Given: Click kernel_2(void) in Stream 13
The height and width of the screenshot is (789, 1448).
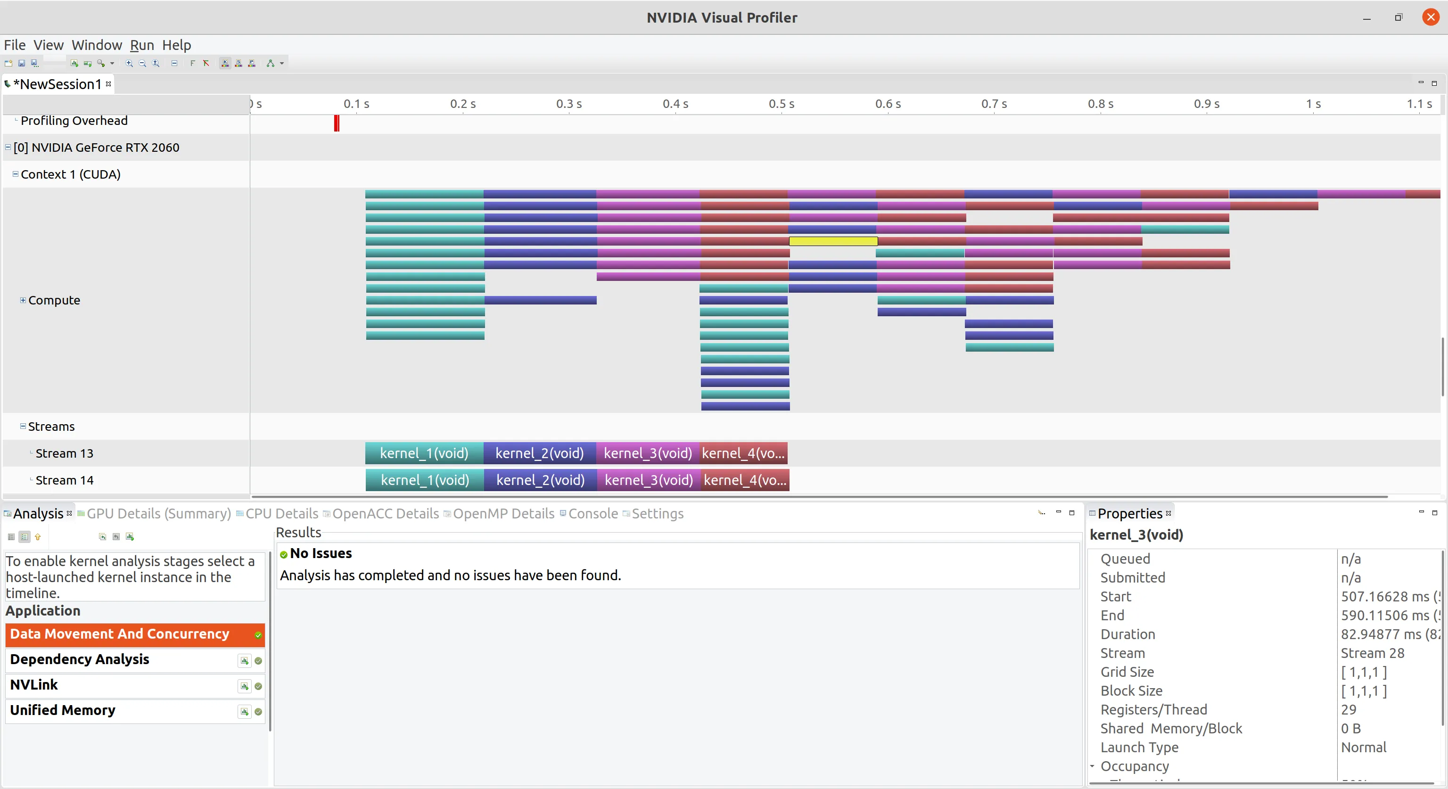Looking at the screenshot, I should click(x=540, y=453).
